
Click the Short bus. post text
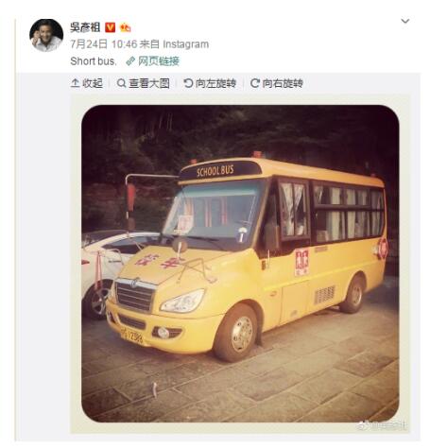pyautogui.click(x=94, y=61)
